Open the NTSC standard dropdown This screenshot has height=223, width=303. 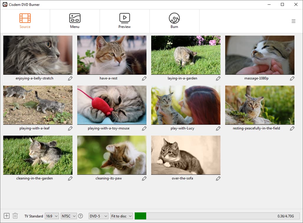[x=69, y=216]
